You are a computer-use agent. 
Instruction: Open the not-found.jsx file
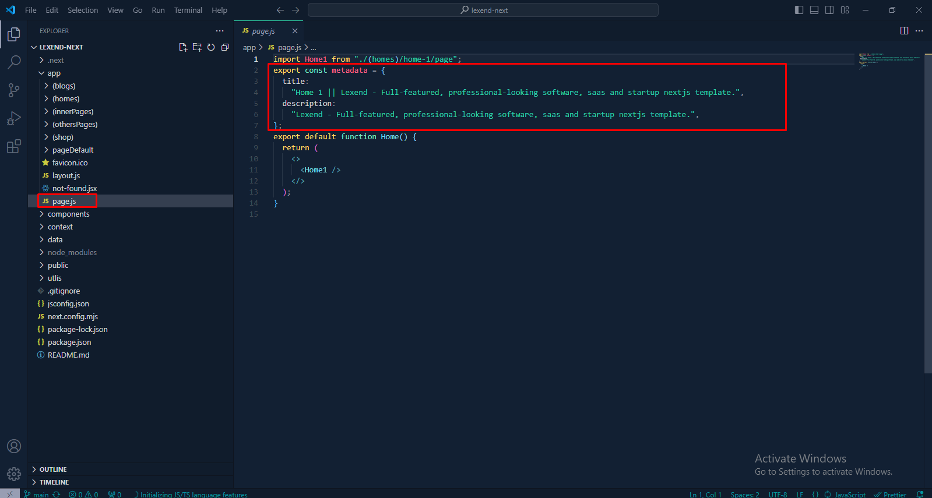tap(131, 188)
